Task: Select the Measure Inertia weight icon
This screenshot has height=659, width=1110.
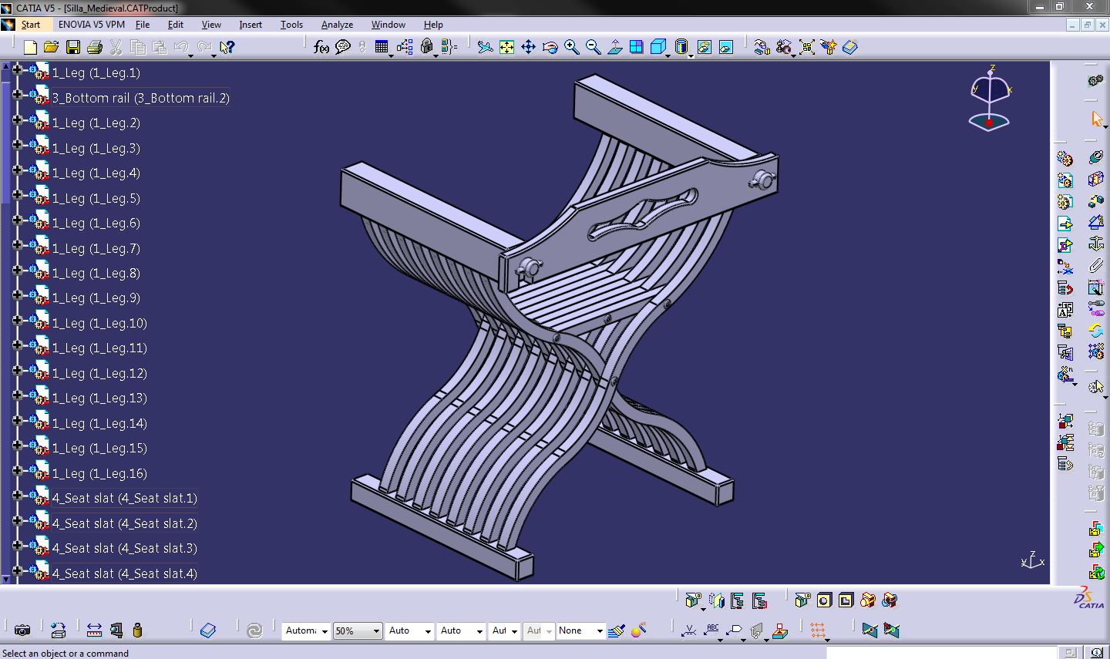Action: tap(137, 630)
